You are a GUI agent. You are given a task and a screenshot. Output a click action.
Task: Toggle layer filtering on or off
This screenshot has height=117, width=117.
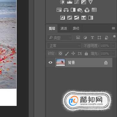[114, 36]
